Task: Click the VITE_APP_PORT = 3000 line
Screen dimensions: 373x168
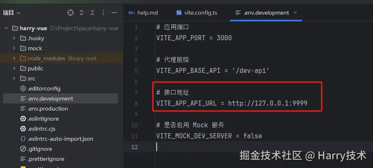Action: point(194,38)
